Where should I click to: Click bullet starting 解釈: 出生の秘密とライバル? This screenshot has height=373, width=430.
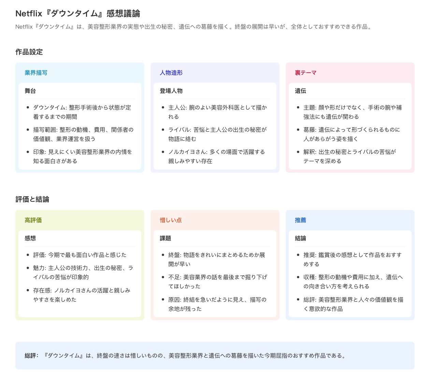click(x=350, y=156)
